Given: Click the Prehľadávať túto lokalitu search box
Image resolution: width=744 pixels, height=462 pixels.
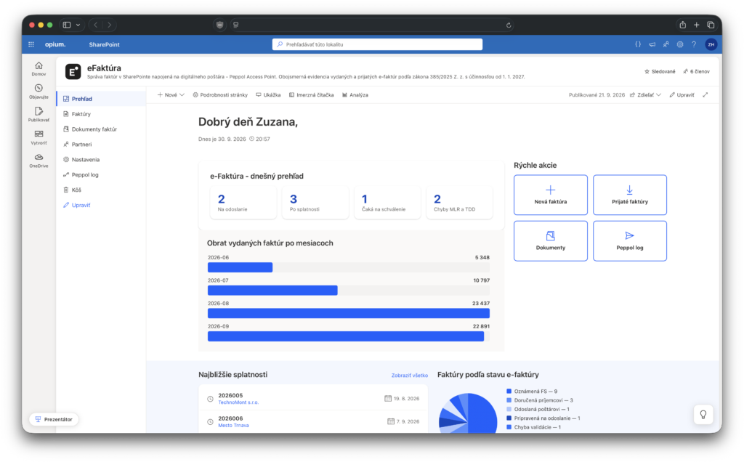Looking at the screenshot, I should [377, 44].
